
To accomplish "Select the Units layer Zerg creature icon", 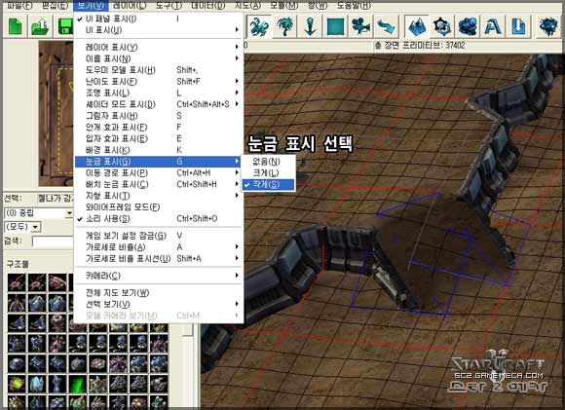I will 259,26.
